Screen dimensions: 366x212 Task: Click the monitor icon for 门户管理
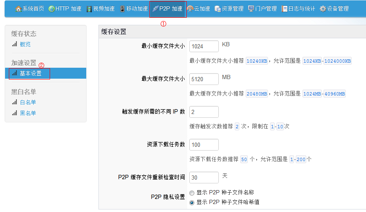[x=251, y=9]
